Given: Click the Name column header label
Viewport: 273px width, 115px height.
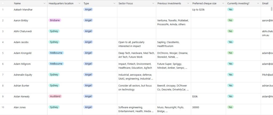Looking at the screenshot, I should (17, 3).
